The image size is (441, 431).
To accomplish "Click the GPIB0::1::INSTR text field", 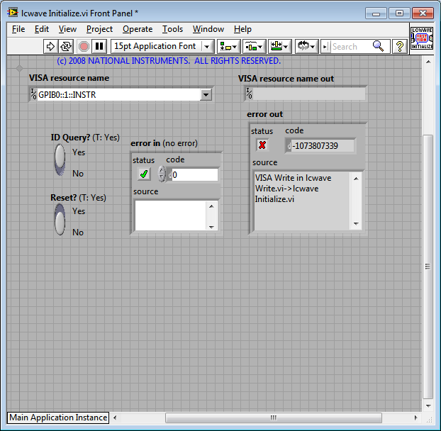I will click(x=118, y=95).
